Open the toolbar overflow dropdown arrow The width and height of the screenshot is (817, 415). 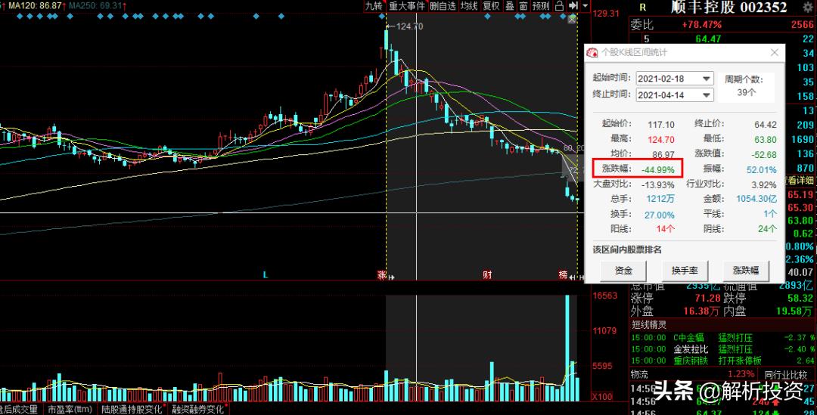coord(585,6)
